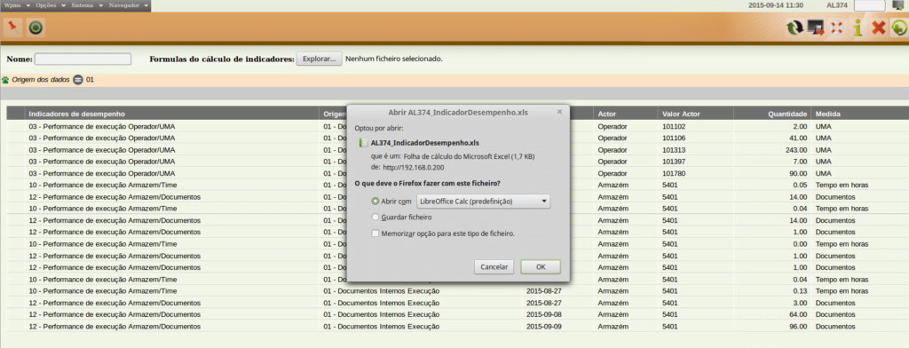Viewport: 909px width, 348px height.
Task: Click the quantity cell 7.00
Action: pyautogui.click(x=800, y=162)
